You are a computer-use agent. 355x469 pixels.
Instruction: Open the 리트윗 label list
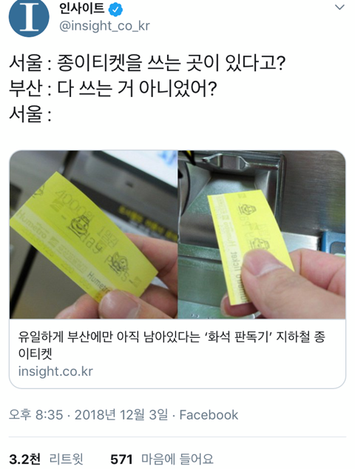[67, 459]
